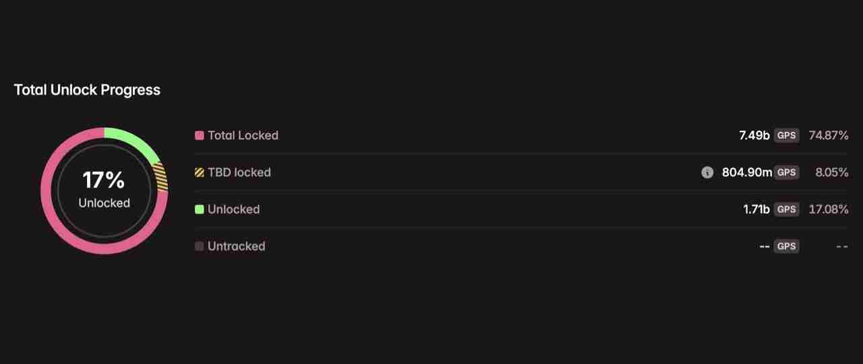Click the striped TBD locked legend swatch
Image resolution: width=863 pixels, height=364 pixels.
[x=199, y=173]
